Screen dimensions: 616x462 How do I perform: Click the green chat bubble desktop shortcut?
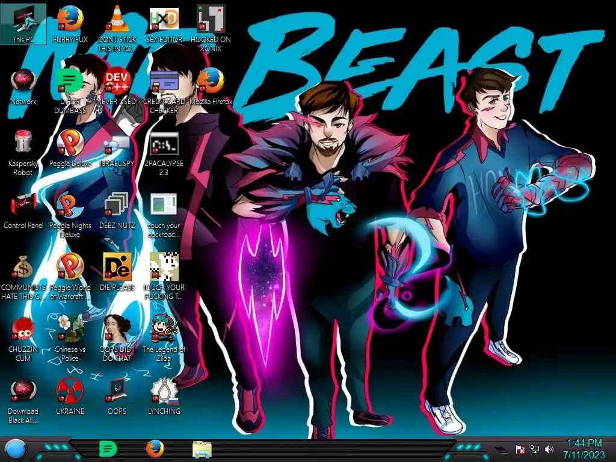70,90
